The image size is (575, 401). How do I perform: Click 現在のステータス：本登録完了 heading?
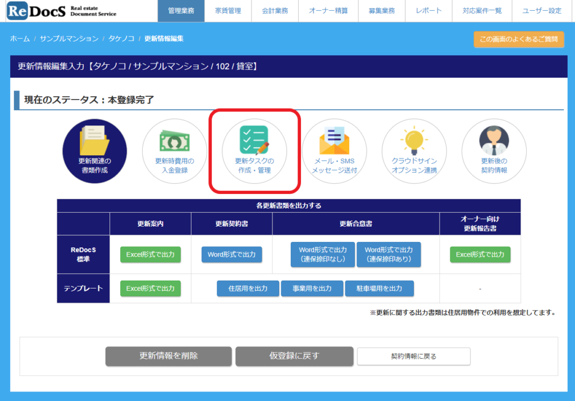pyautogui.click(x=89, y=100)
